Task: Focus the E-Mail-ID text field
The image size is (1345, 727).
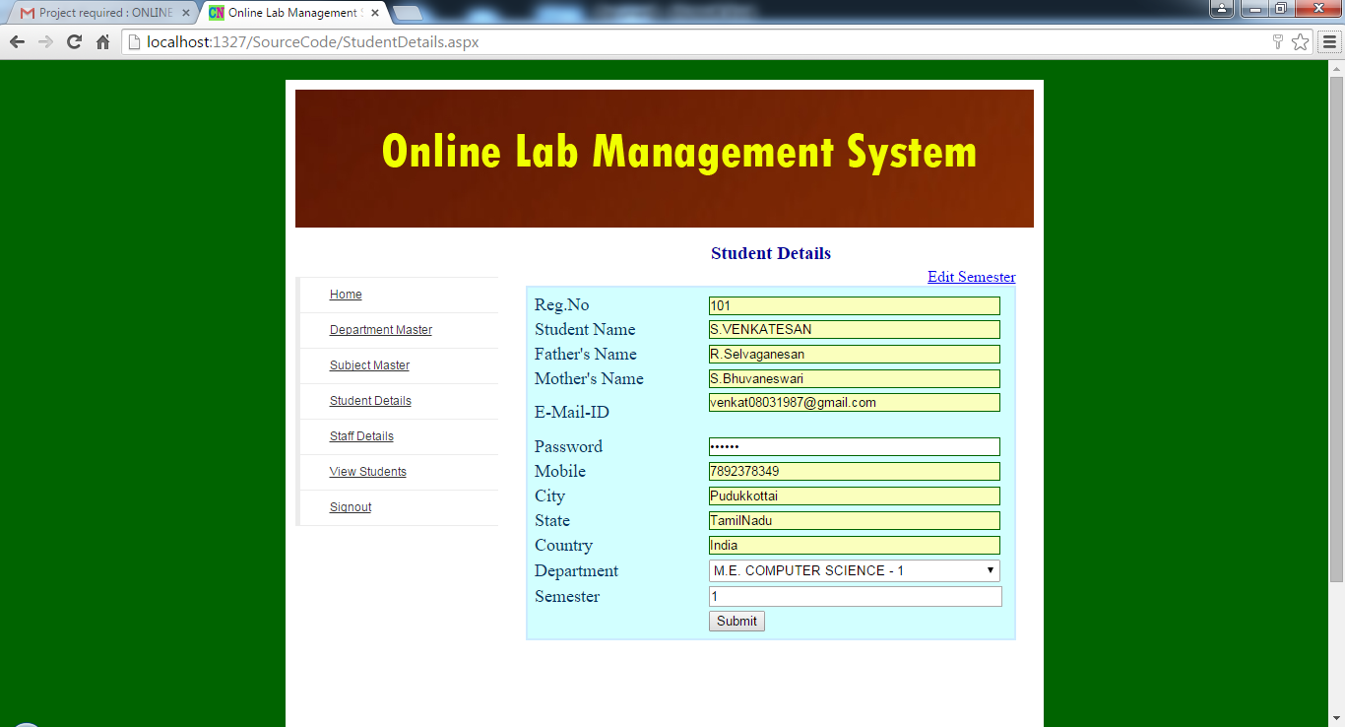Action: coord(854,403)
